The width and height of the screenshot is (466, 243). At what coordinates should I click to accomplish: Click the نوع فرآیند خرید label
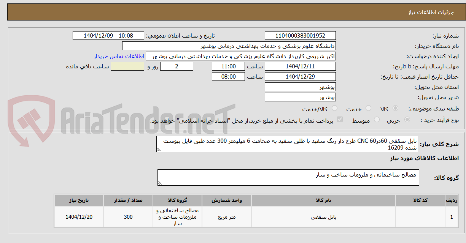[439, 120]
